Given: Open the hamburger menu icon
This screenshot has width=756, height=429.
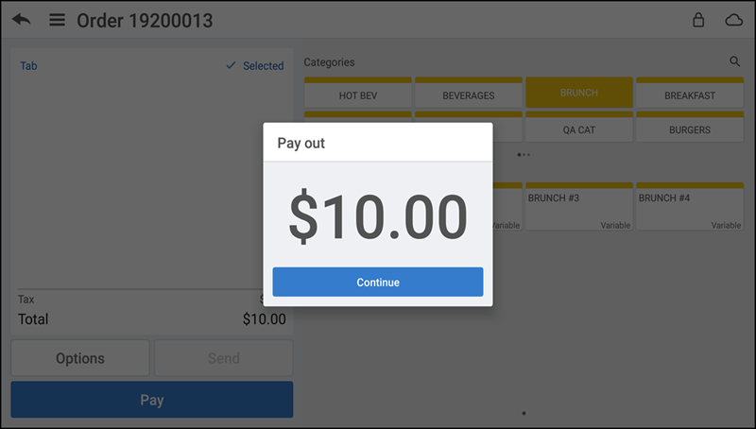Looking at the screenshot, I should point(57,20).
